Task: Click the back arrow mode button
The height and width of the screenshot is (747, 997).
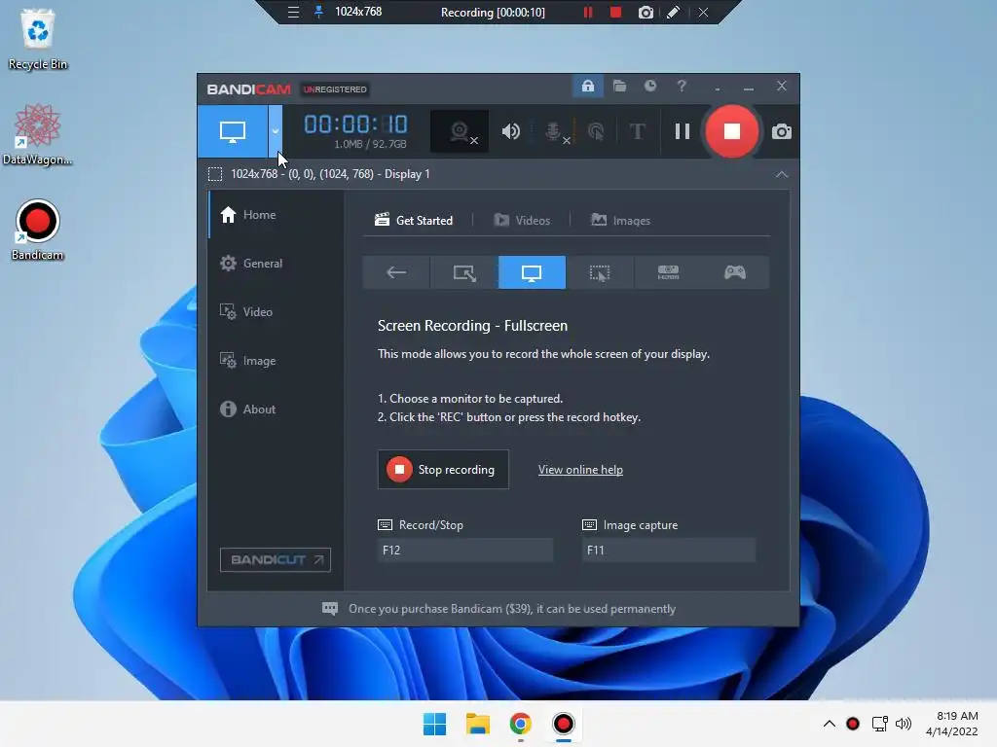Action: (396, 272)
